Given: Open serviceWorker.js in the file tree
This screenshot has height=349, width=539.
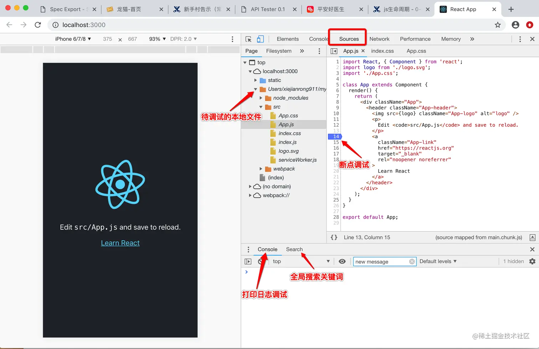Looking at the screenshot, I should pos(297,160).
